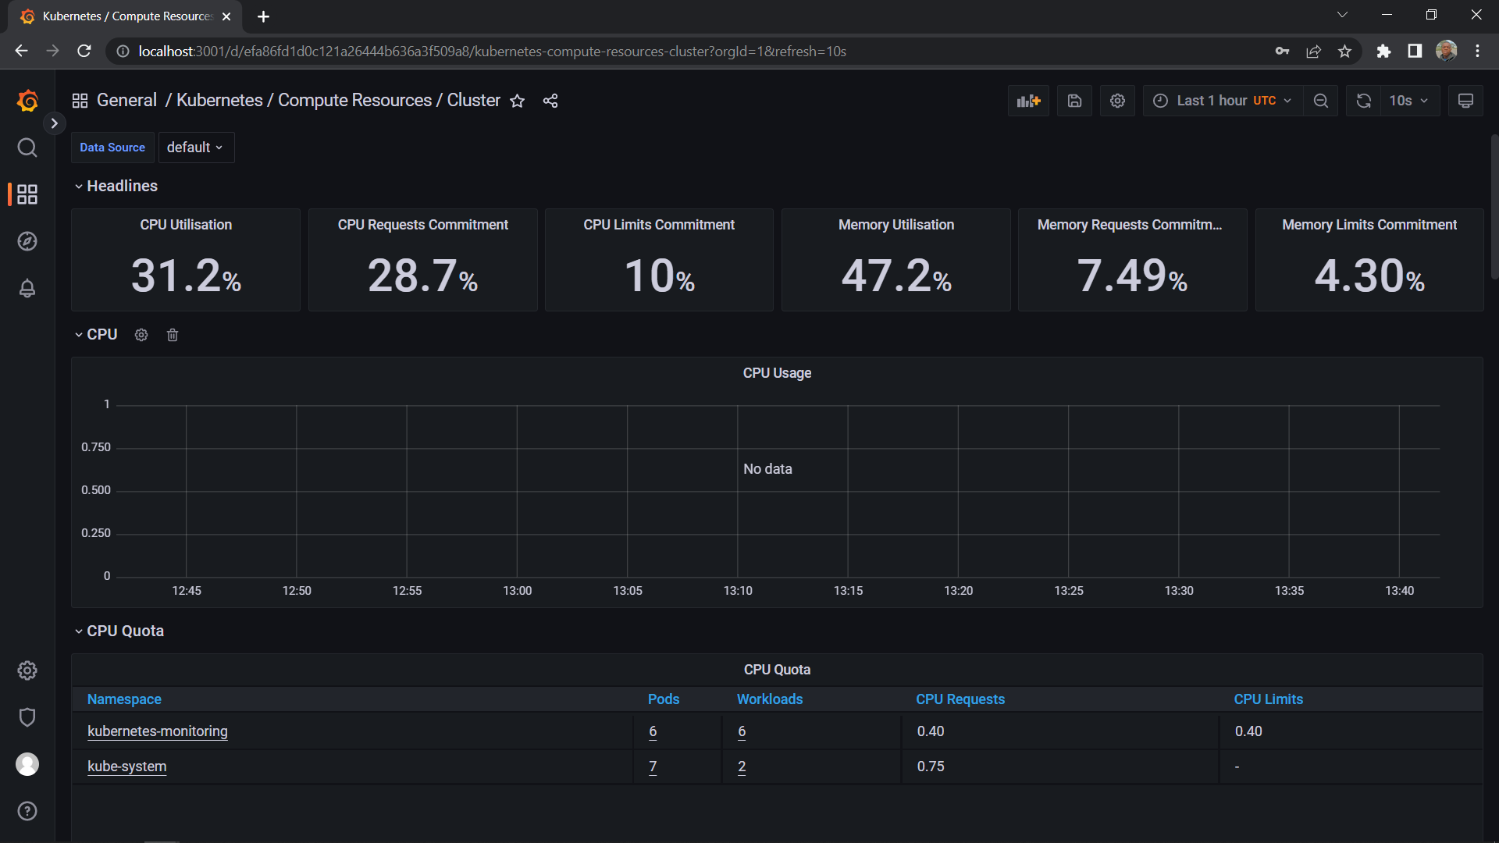Open the Search dashboards icon
This screenshot has width=1499, height=843.
pyautogui.click(x=28, y=148)
